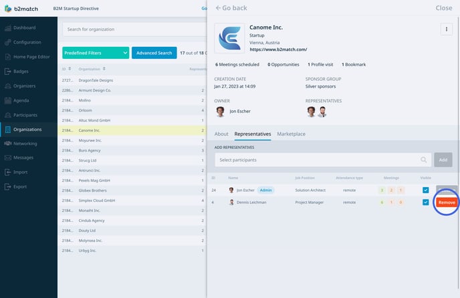The image size is (460, 298).
Task: Click 1 Profile visit stat
Action: (320, 65)
